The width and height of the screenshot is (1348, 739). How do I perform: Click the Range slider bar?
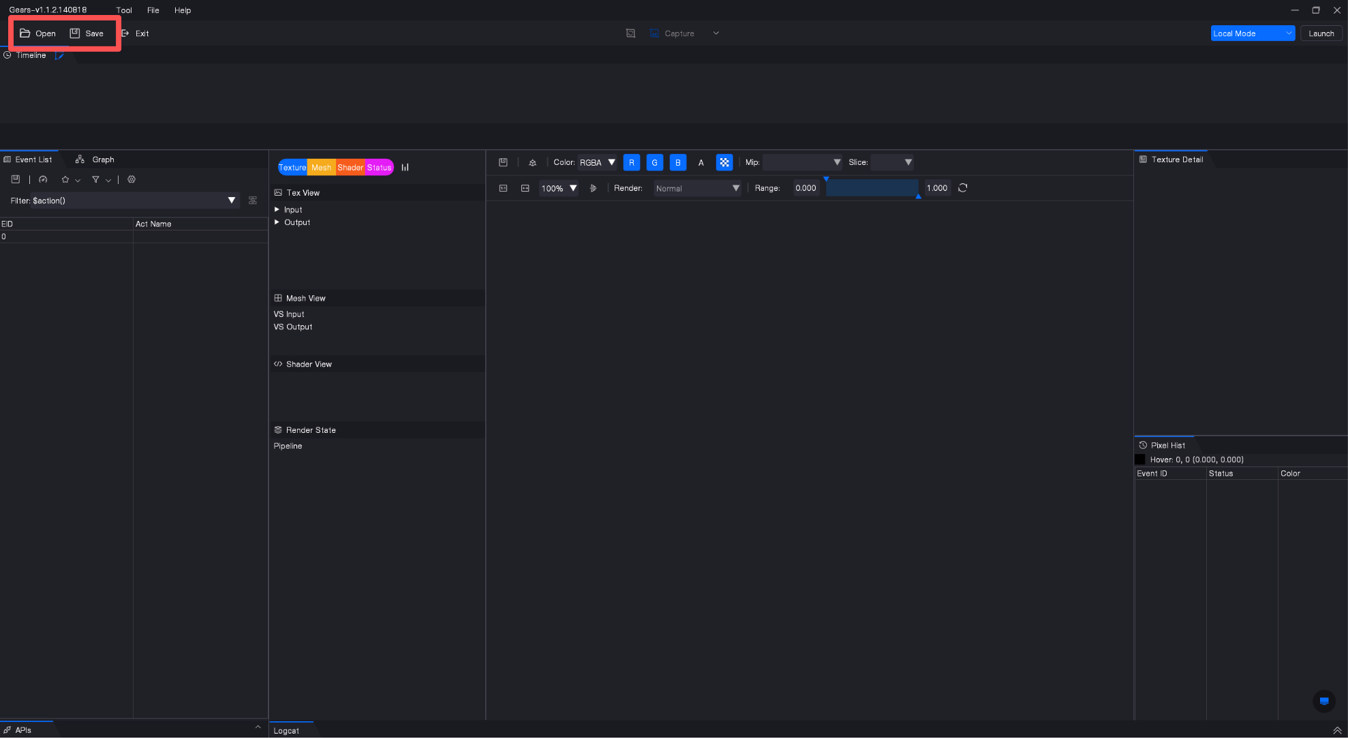(x=872, y=188)
